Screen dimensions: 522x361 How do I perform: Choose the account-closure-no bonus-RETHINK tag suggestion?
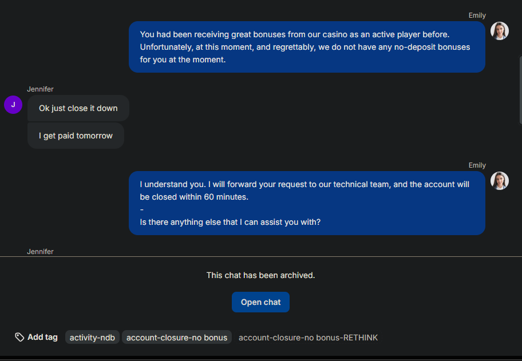pyautogui.click(x=308, y=338)
